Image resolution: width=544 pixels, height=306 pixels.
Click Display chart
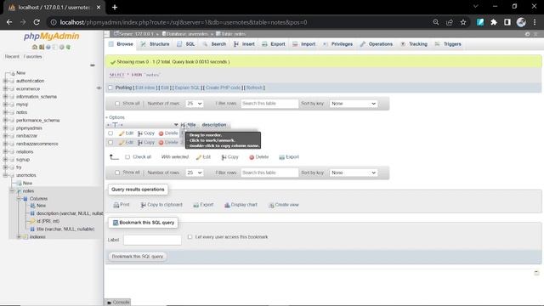pos(241,205)
